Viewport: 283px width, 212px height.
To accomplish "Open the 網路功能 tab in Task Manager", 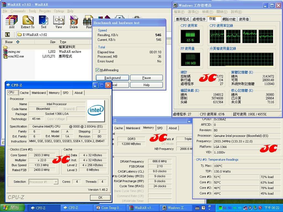I will point(229,19).
